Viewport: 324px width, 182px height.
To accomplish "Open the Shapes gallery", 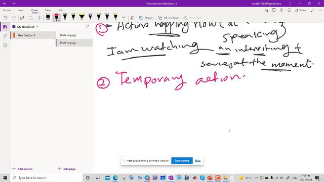I will (x=146, y=18).
